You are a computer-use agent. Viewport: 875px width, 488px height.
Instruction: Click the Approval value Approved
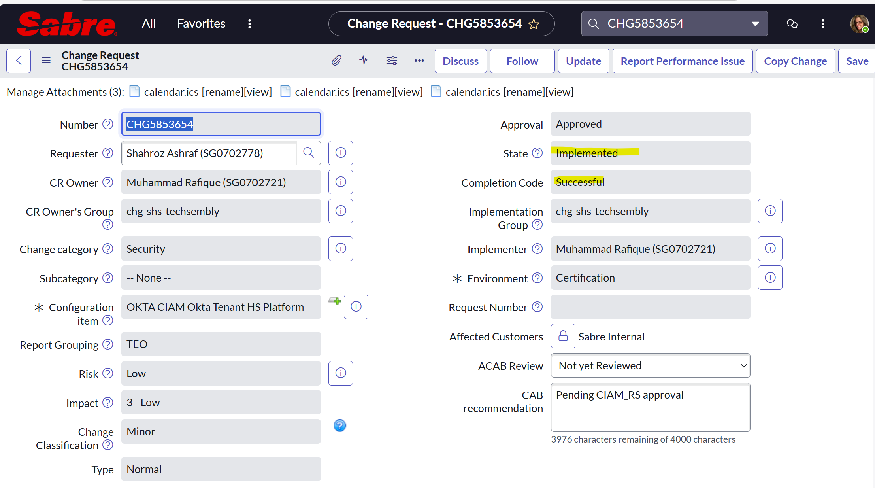[x=579, y=124]
